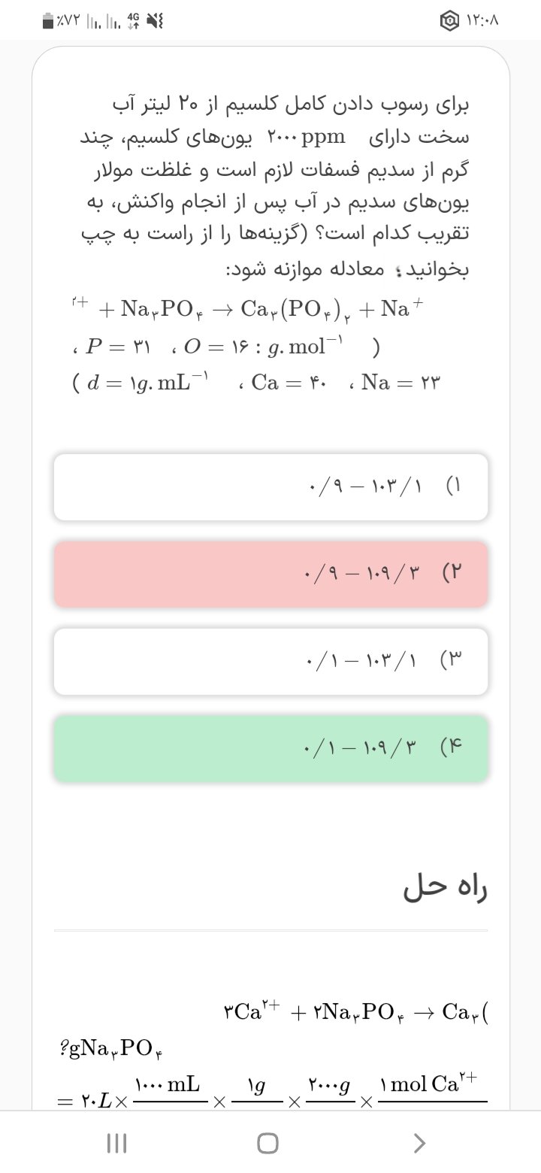The image size is (541, 1173).
Task: Select answer option ۳ (۰/۱ – ۱۰۳/۱)
Action: (x=270, y=662)
